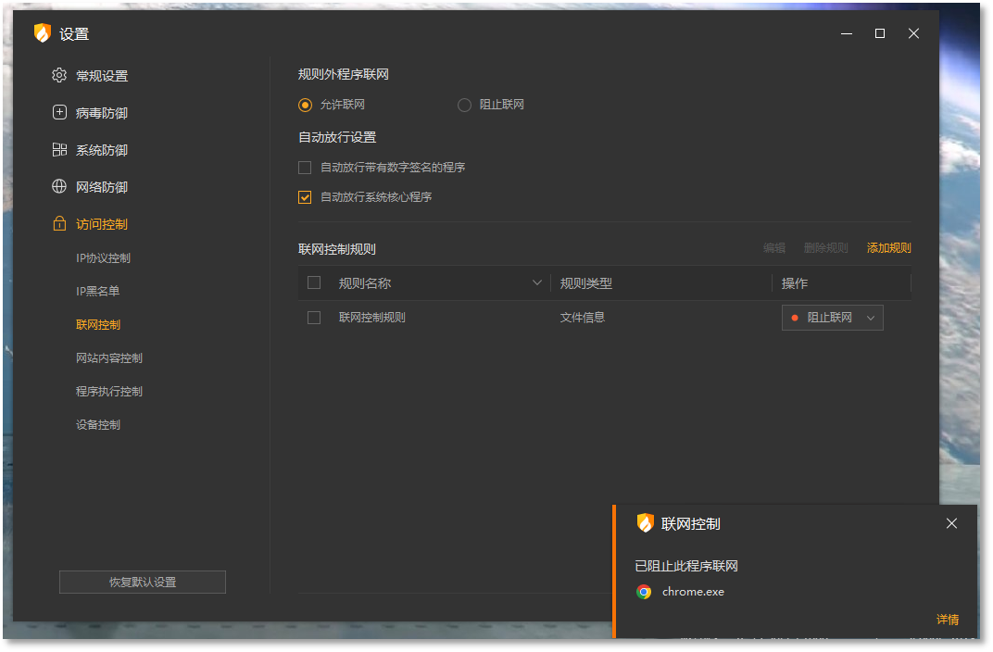Select the 允许联网 radio button
This screenshot has height=652, width=993.
tap(306, 105)
